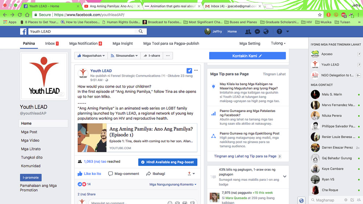This screenshot has height=204, width=363.
Task: Expand Mga Nangungunang Komento dropdown
Action: (x=173, y=184)
